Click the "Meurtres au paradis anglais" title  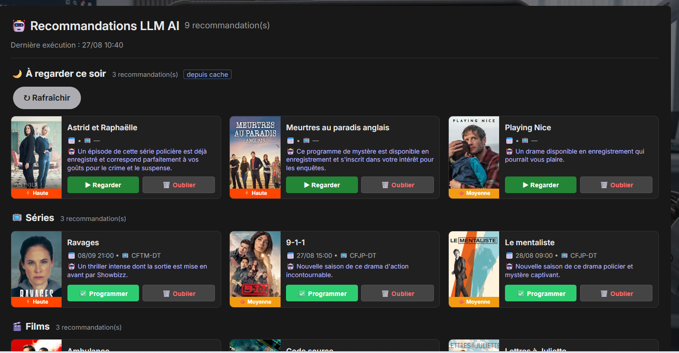(338, 128)
